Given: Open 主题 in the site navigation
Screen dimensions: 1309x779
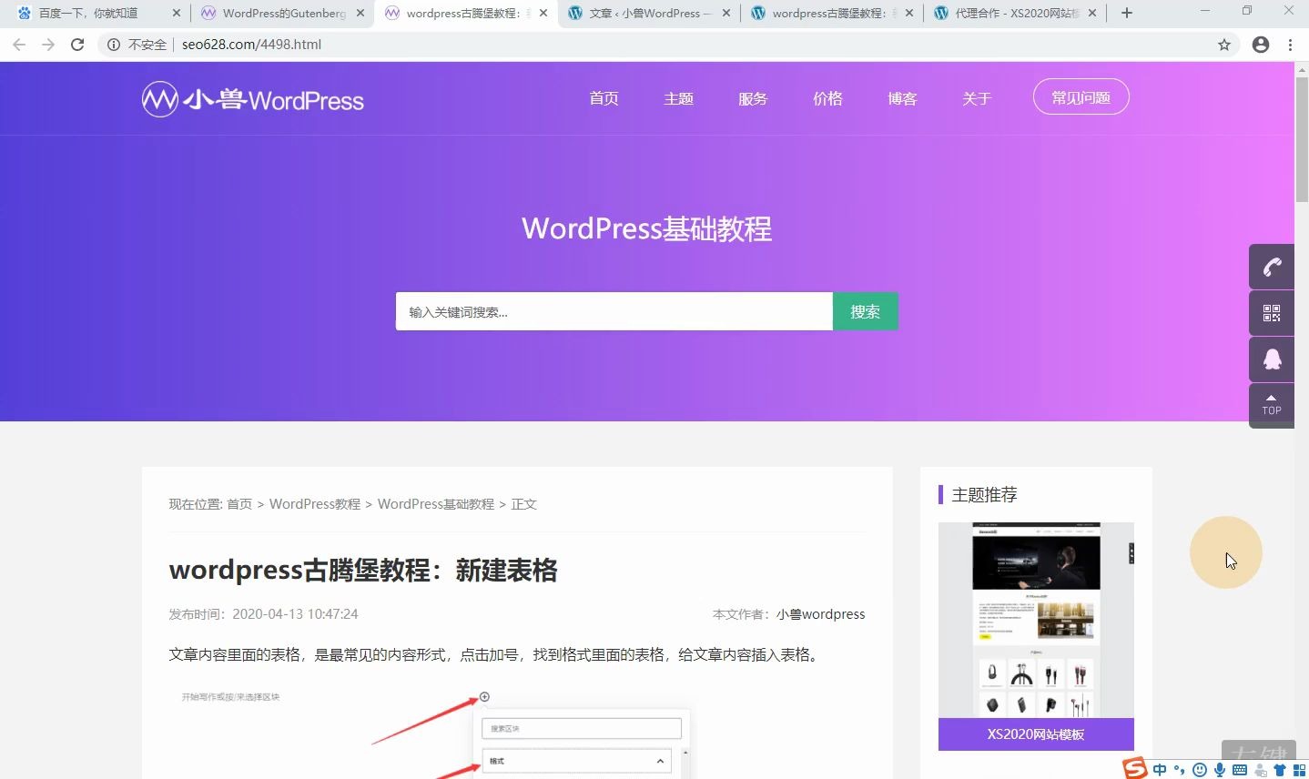Looking at the screenshot, I should [x=678, y=98].
